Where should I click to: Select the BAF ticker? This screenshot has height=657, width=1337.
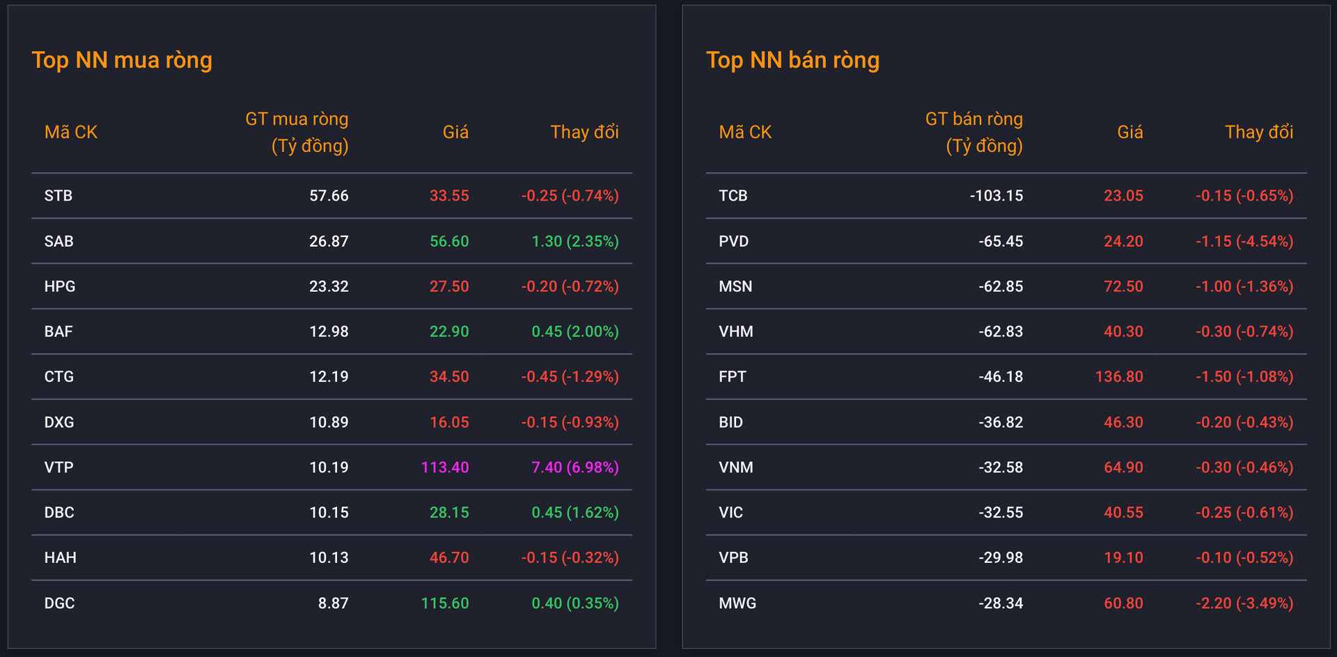tap(58, 332)
